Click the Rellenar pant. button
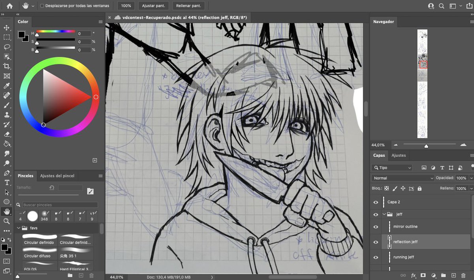Viewport: 474px width, 280px height. pyautogui.click(x=188, y=6)
